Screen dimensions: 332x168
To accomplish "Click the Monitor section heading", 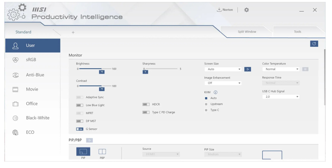I will coord(75,55).
